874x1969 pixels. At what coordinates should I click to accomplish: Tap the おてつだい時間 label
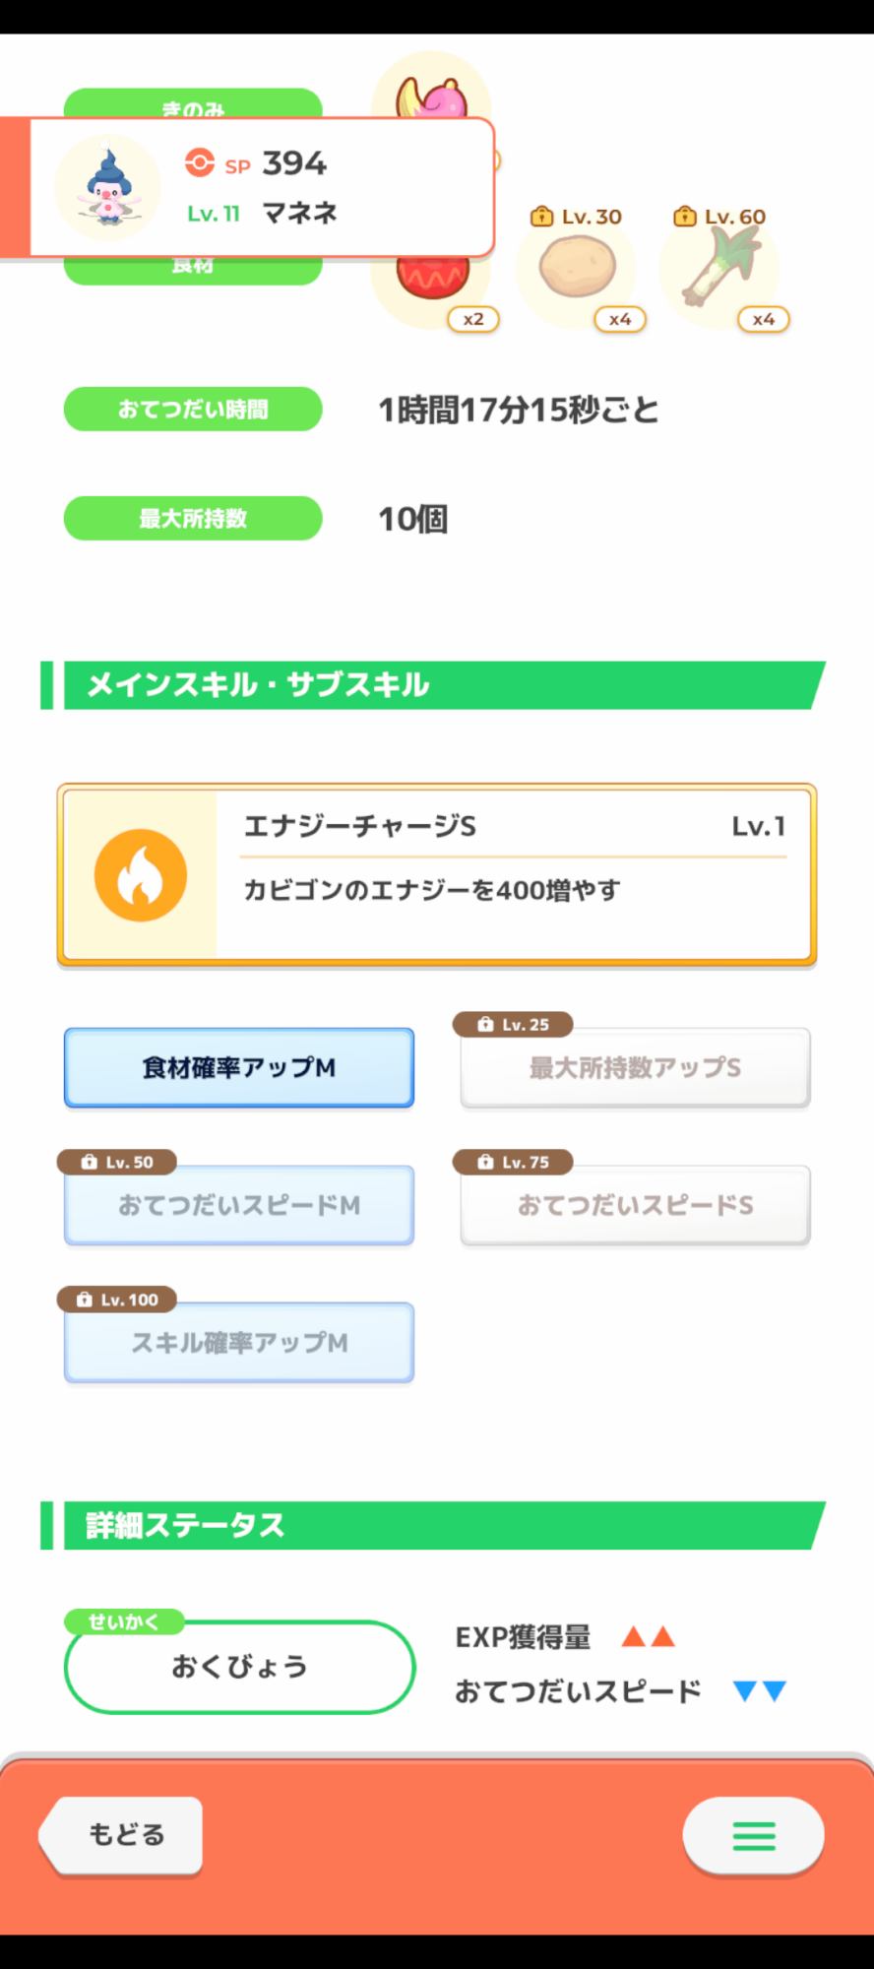pyautogui.click(x=193, y=410)
